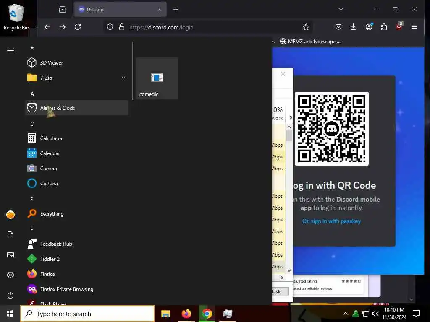
Task: Open Recycle Bin on the desktop
Action: (x=16, y=18)
